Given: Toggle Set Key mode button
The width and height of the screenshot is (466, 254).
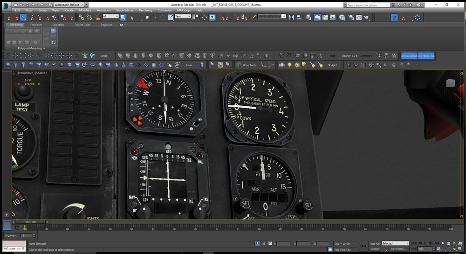Looking at the screenshot, I should [375, 249].
